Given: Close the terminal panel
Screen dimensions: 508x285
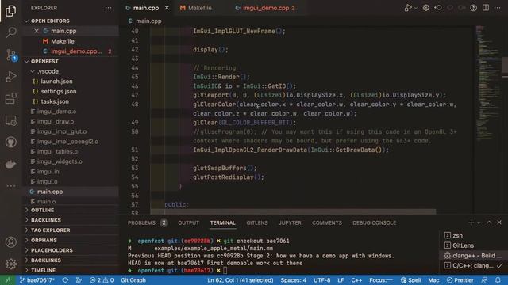Looking at the screenshot, I should click(499, 222).
